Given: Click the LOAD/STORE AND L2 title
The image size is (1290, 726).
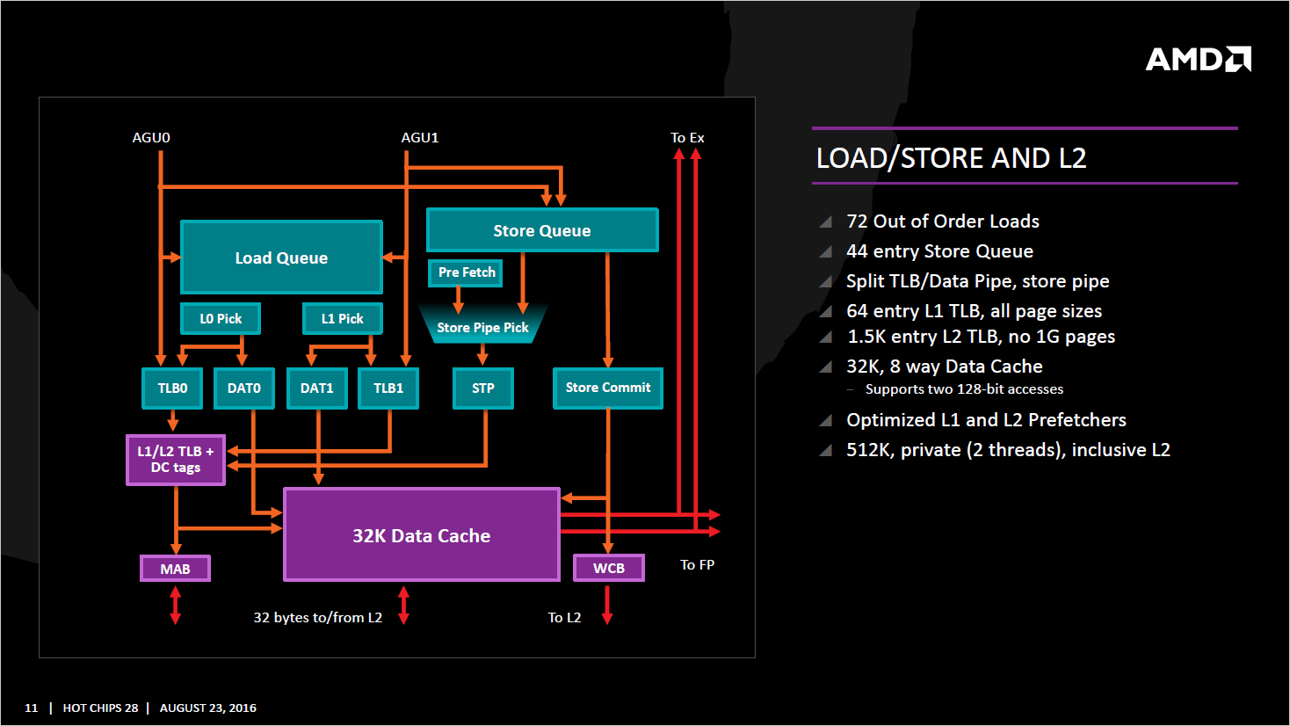Looking at the screenshot, I should pos(951,158).
